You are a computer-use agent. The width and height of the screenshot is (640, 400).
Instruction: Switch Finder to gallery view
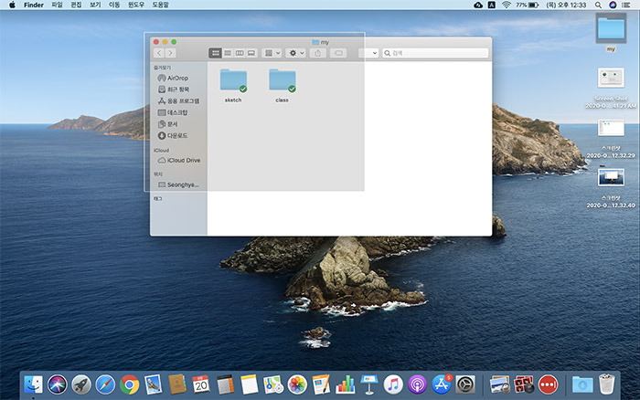pyautogui.click(x=251, y=53)
